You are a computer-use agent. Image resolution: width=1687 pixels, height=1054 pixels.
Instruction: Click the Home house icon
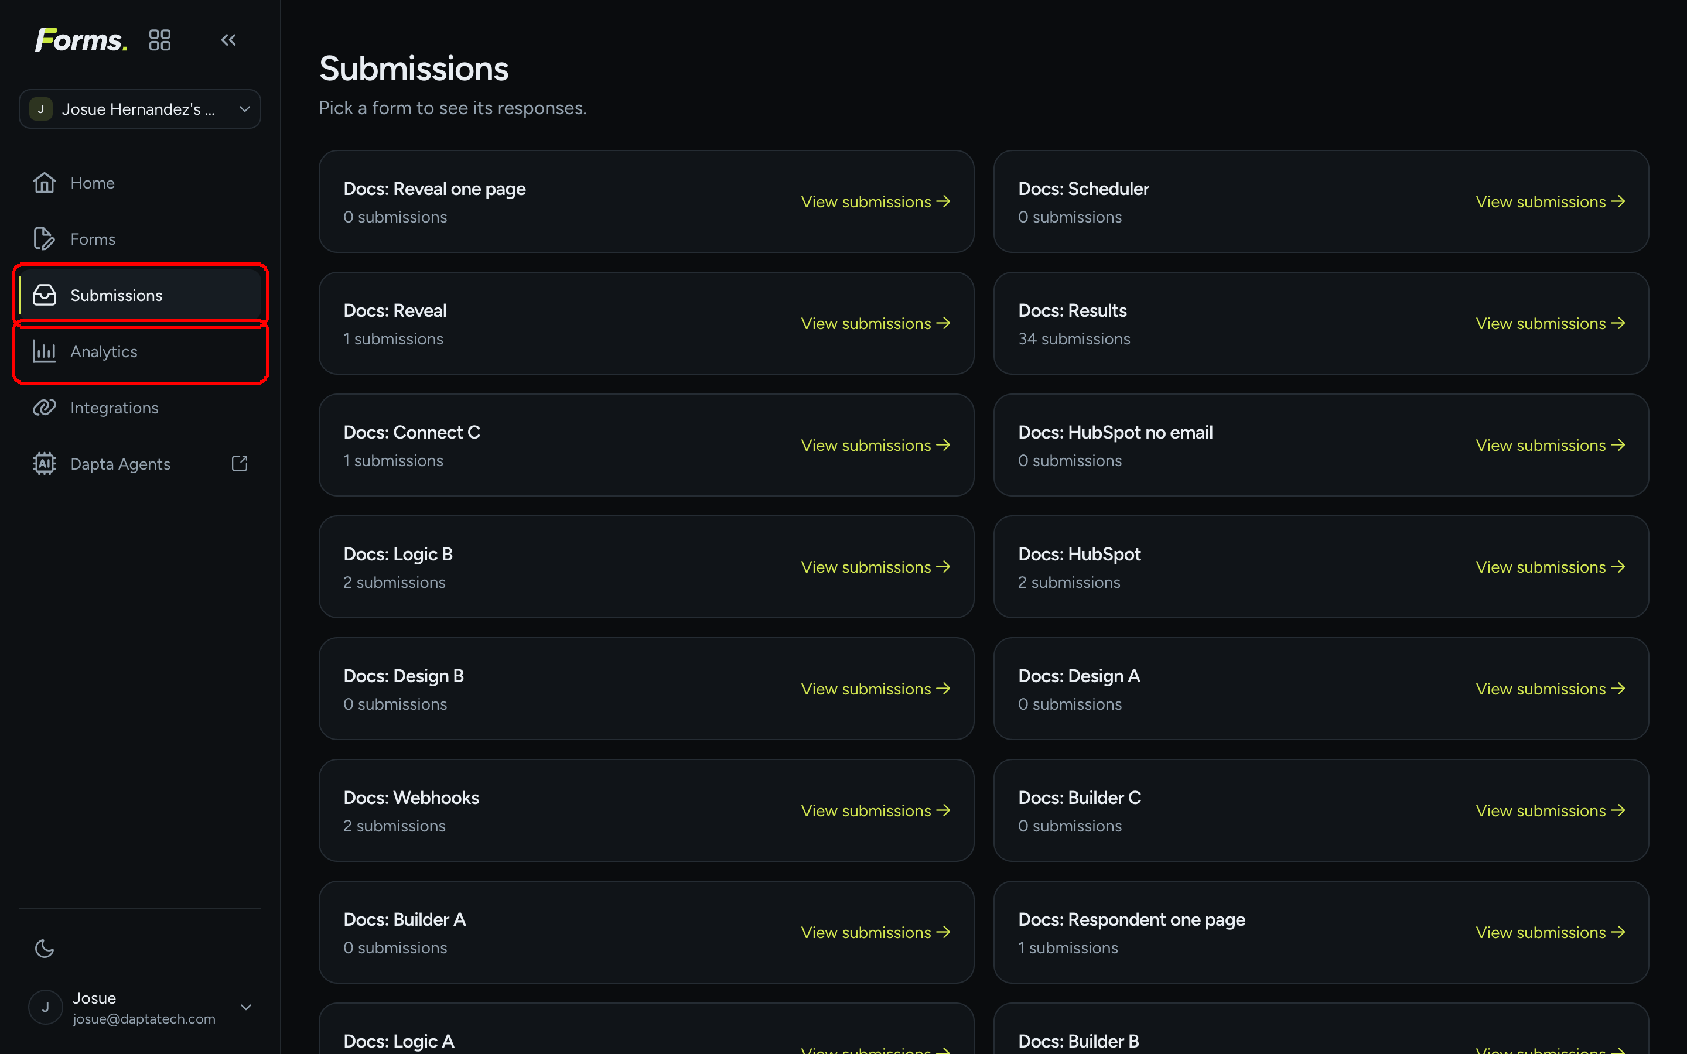[x=45, y=183]
